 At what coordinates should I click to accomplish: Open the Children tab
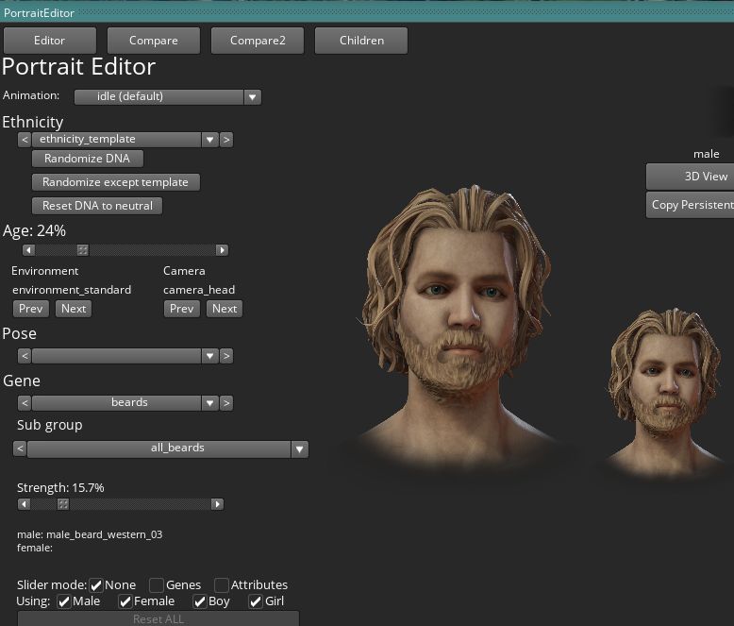click(x=361, y=41)
